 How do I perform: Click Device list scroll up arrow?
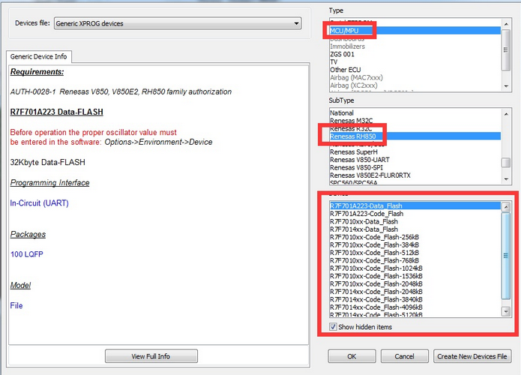click(x=506, y=207)
